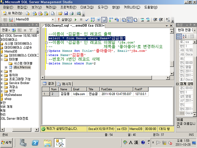Click the Server Manager taskbar icon

pyautogui.click(x=23, y=143)
